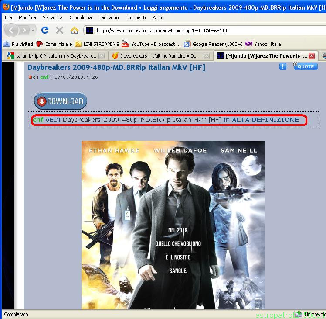Click the Daybreakers movie poster image
This screenshot has width=326, height=319.
pyautogui.click(x=173, y=225)
